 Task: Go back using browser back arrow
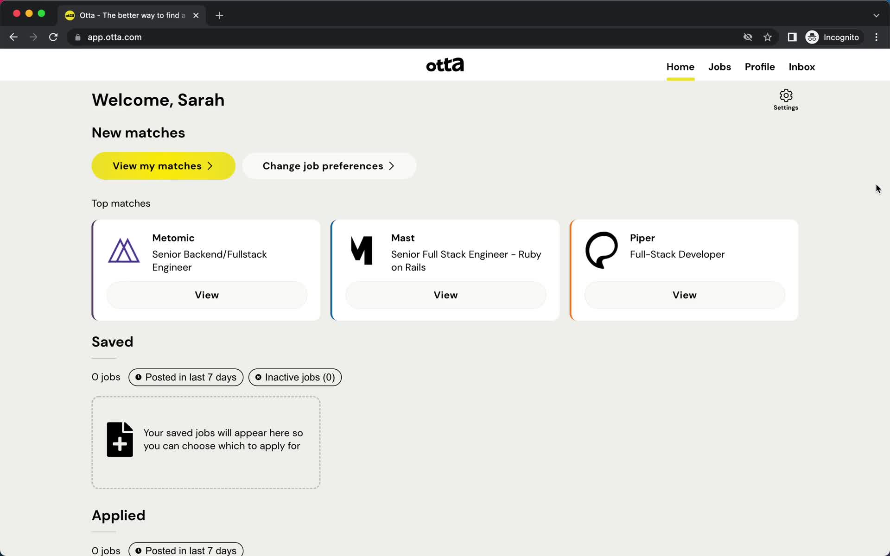tap(13, 37)
